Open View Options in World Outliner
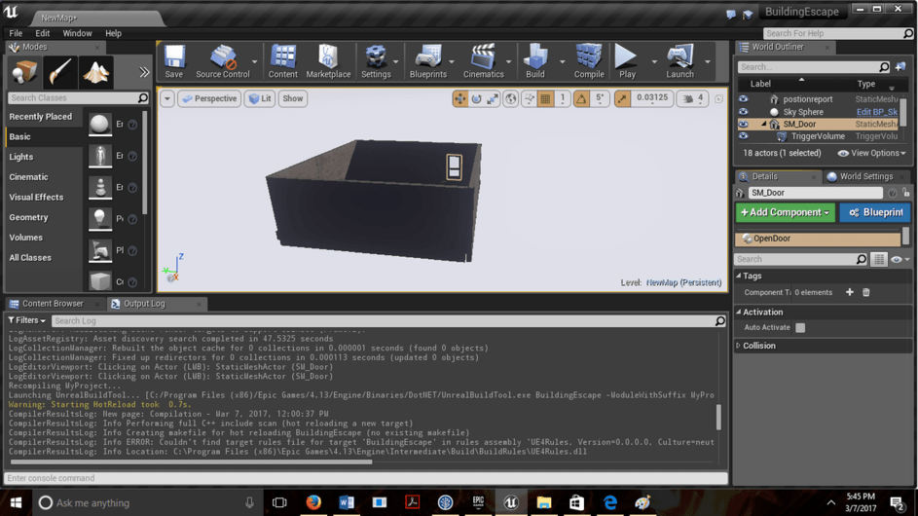The height and width of the screenshot is (516, 918). click(x=871, y=153)
